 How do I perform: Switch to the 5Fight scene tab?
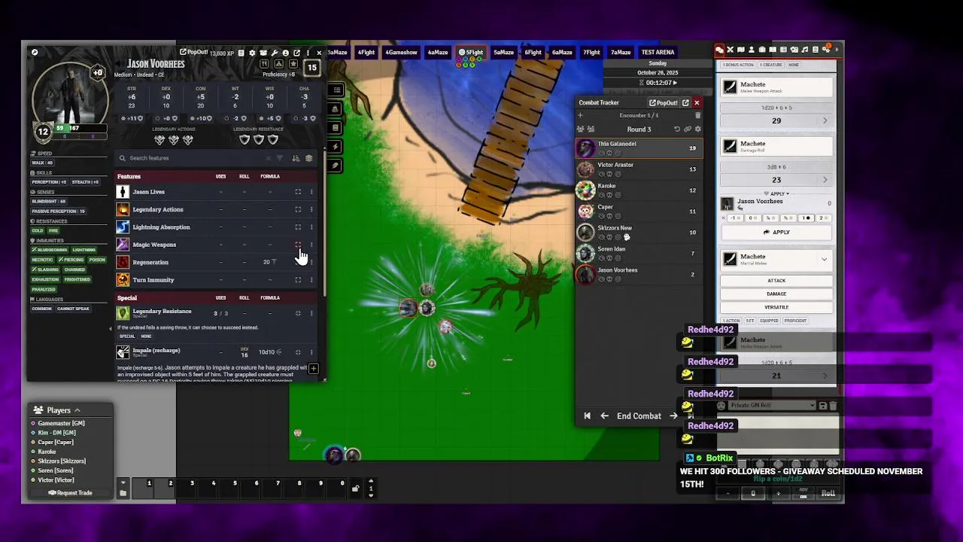pos(471,53)
